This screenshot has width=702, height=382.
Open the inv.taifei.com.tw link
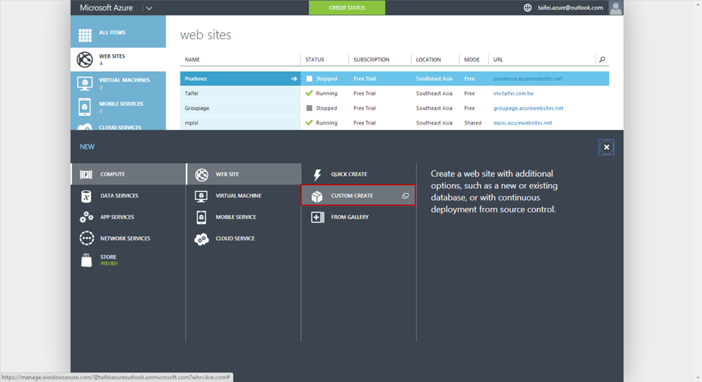click(513, 94)
